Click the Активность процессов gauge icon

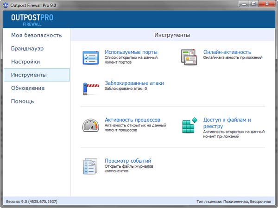(x=90, y=125)
